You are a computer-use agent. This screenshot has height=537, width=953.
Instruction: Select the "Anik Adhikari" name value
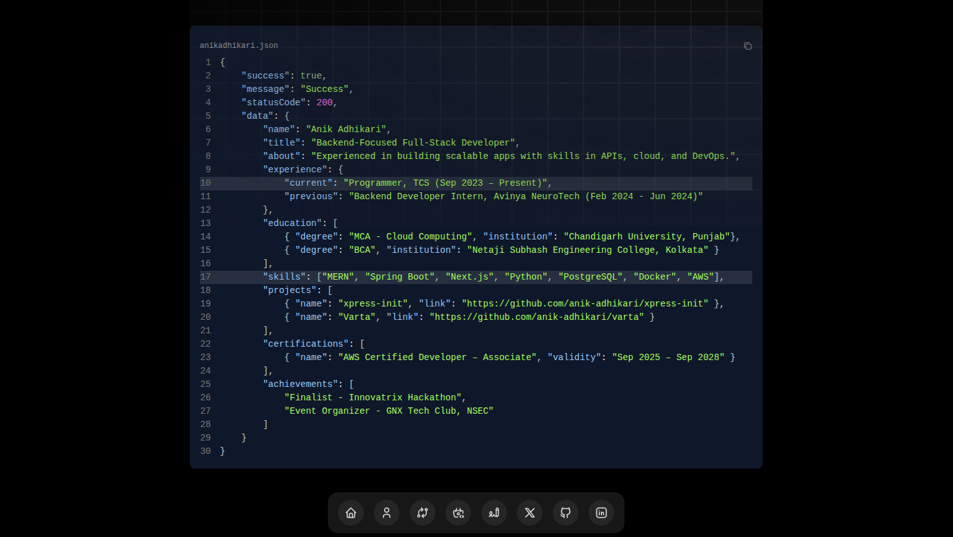point(346,130)
